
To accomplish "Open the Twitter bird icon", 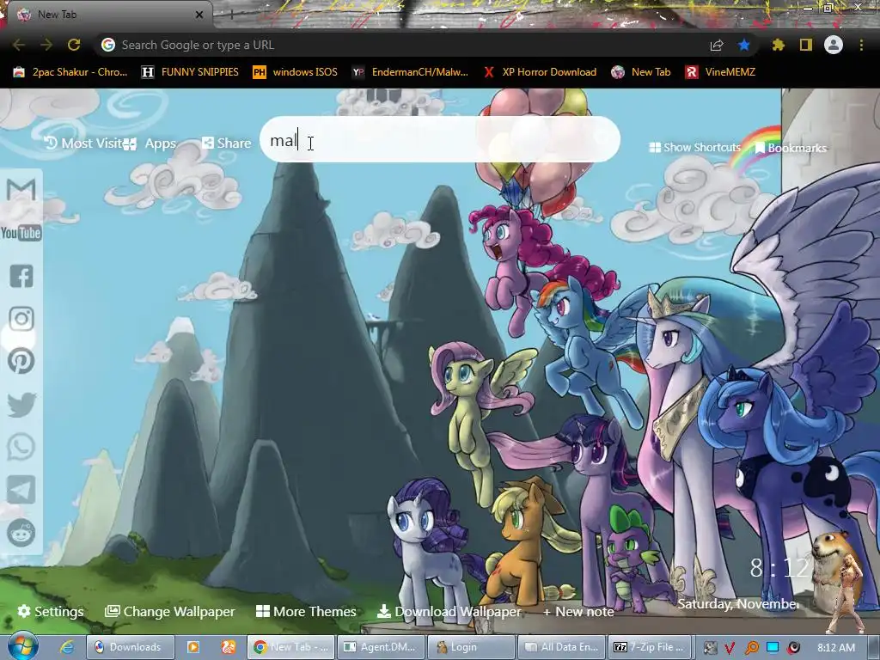I will click(21, 405).
